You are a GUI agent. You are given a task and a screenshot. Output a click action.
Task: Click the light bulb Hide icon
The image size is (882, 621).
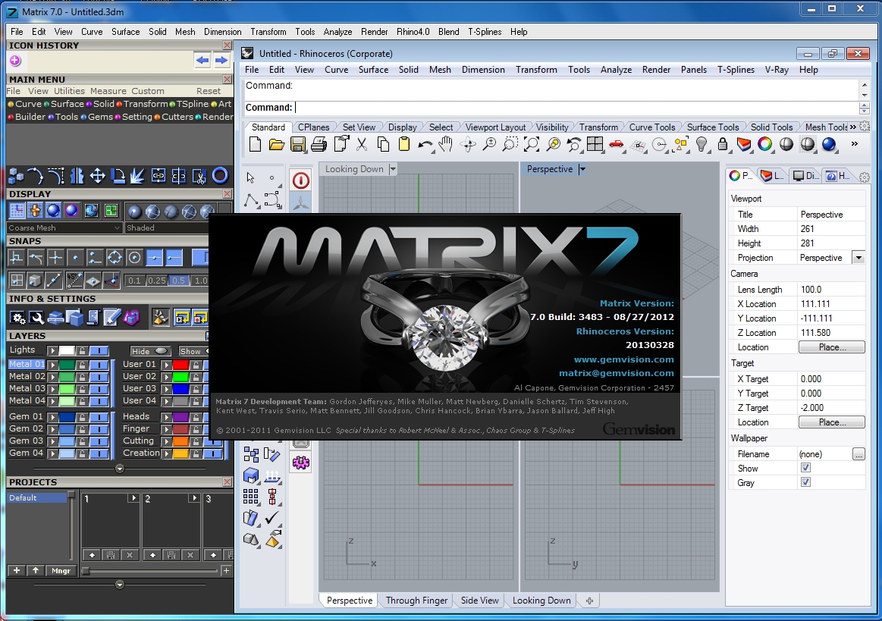(702, 145)
